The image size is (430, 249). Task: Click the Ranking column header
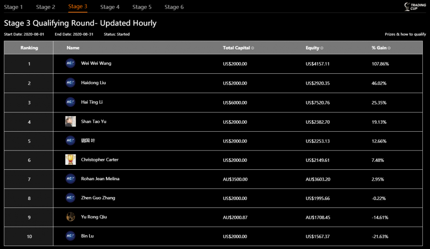(x=29, y=48)
